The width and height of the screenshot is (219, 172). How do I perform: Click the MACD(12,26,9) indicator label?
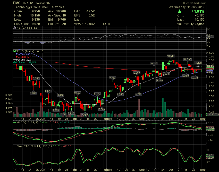27,123
